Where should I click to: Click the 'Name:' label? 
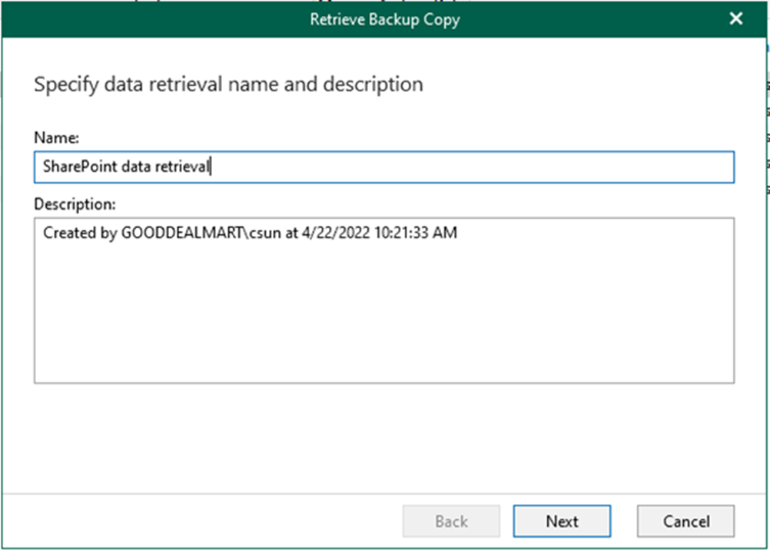point(56,138)
